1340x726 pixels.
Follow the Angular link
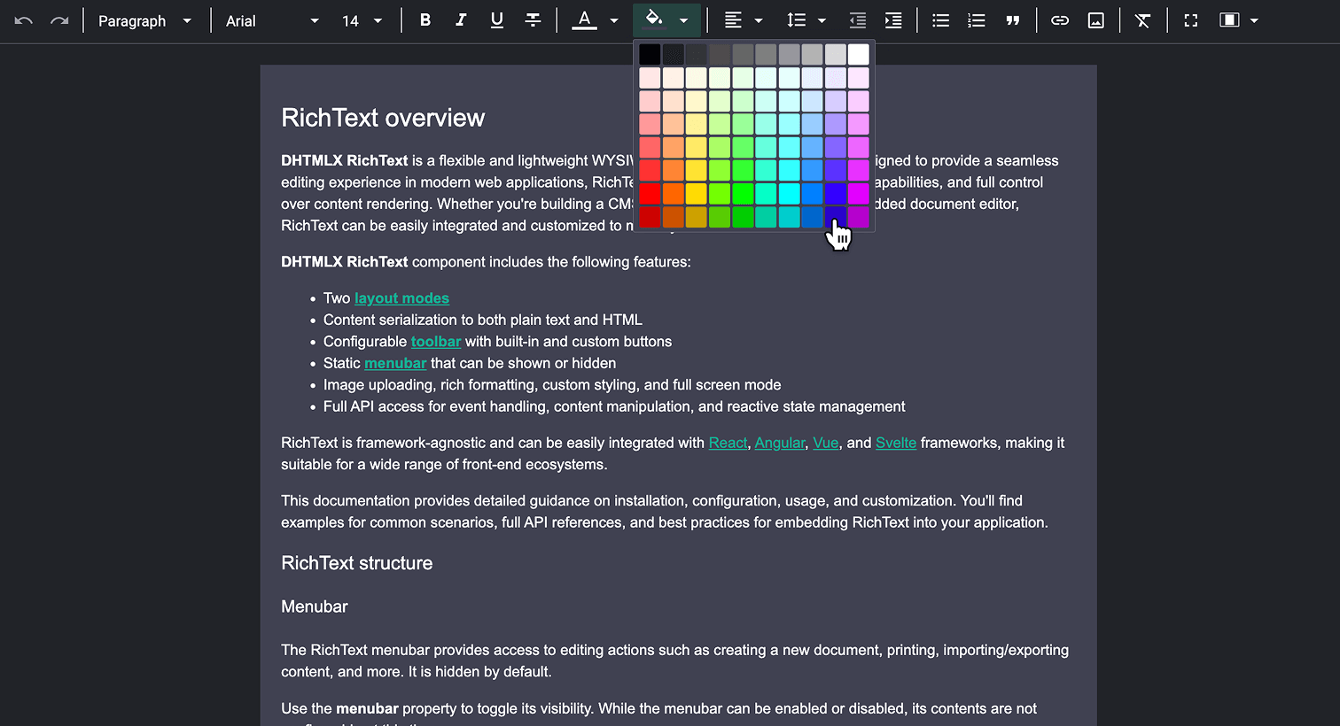pyautogui.click(x=780, y=443)
